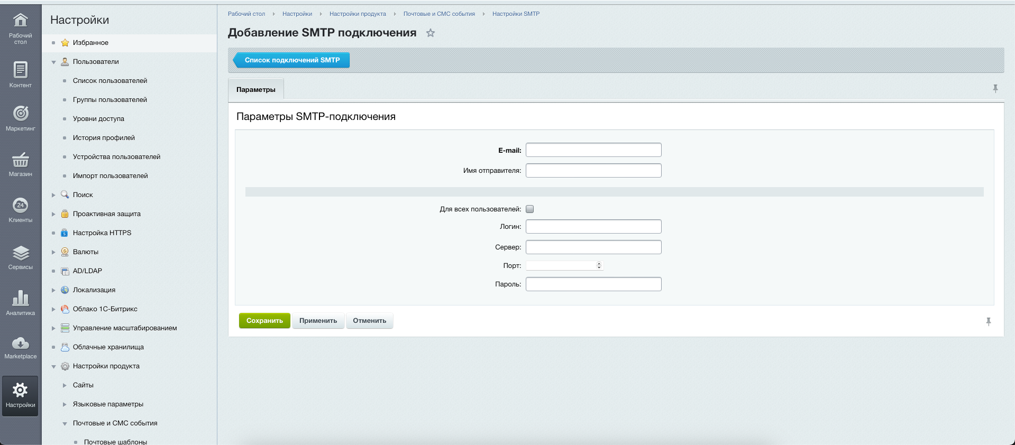The height and width of the screenshot is (445, 1015).
Task: Click the Облачные хранилища icon
Action: (x=65, y=347)
